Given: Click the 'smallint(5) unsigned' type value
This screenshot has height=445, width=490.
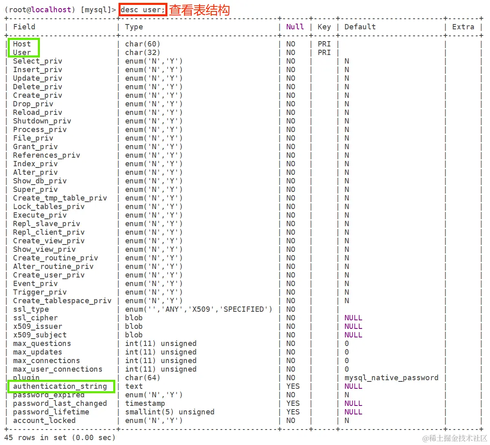Looking at the screenshot, I should click(x=170, y=412).
